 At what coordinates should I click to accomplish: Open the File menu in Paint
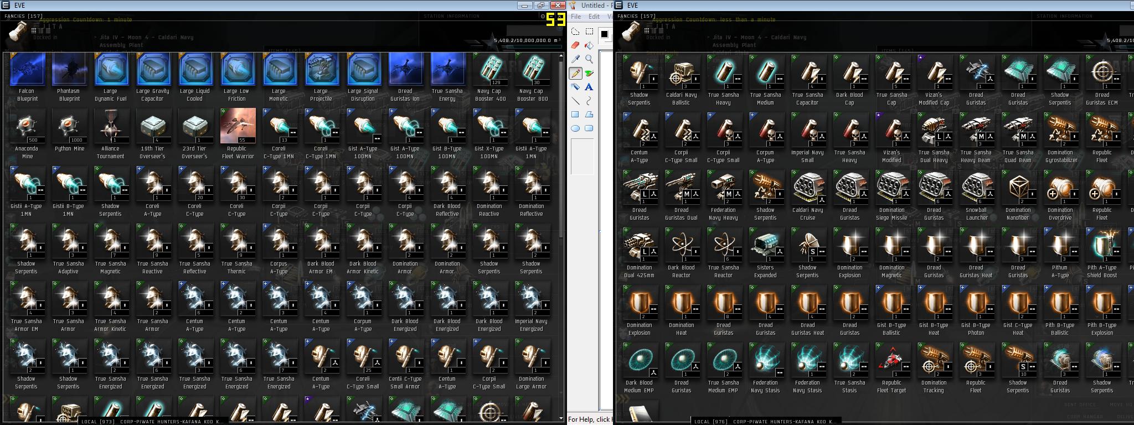point(576,16)
